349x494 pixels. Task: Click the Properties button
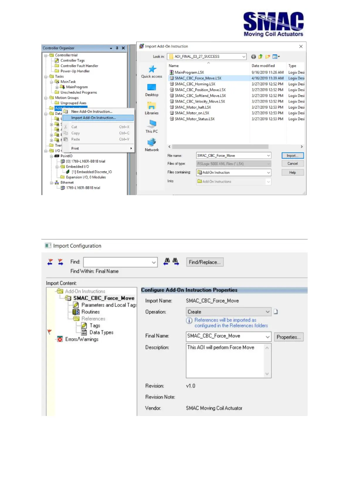[x=289, y=337]
